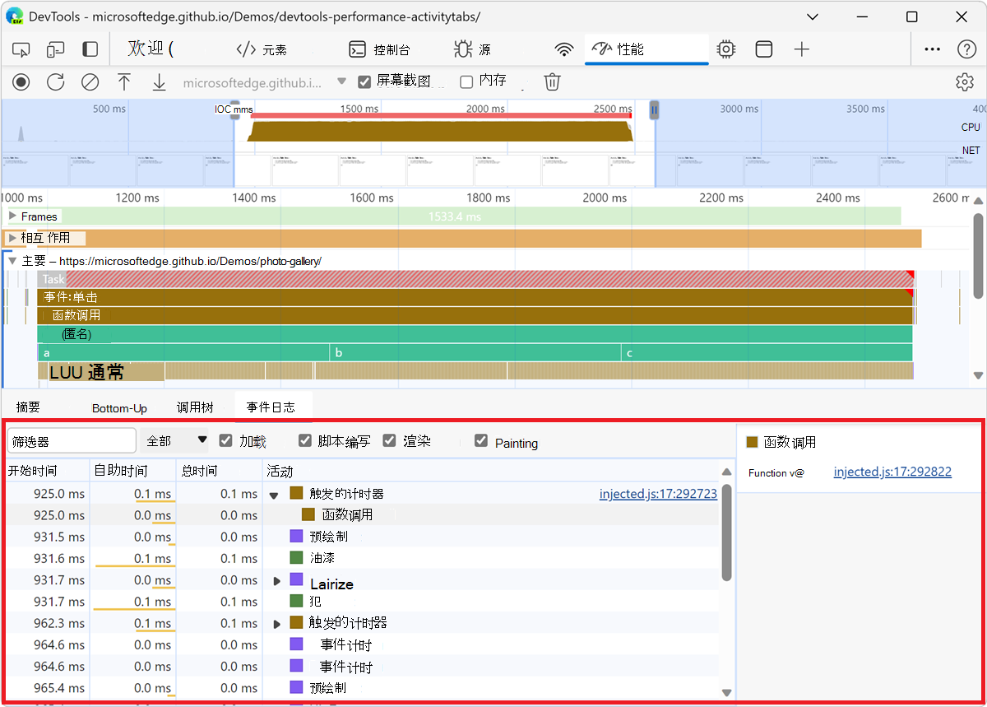Toggle the 渲染 checkbox

point(390,440)
